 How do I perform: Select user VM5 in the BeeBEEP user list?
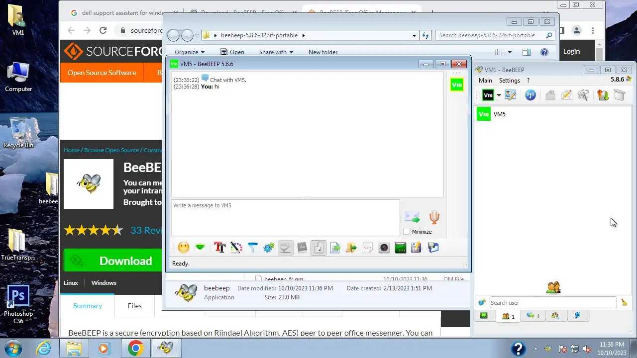click(552, 114)
